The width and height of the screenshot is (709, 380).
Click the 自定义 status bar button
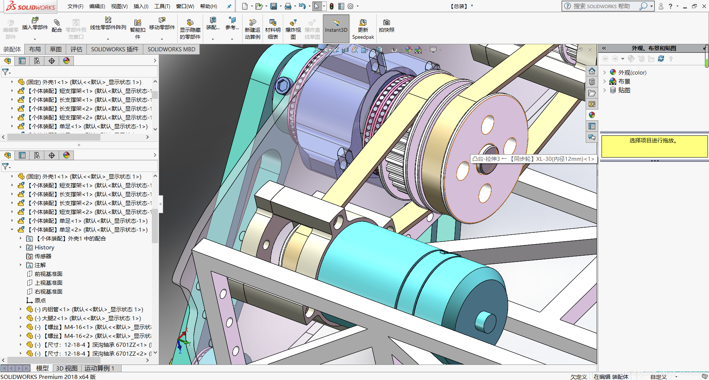[x=658, y=377]
